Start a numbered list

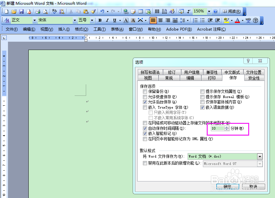click(x=195, y=20)
